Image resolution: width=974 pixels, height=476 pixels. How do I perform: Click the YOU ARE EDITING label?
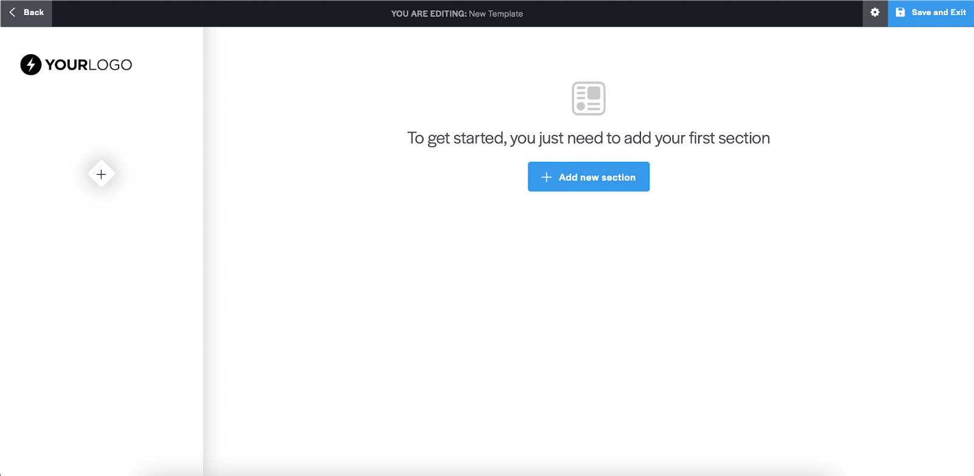[429, 14]
